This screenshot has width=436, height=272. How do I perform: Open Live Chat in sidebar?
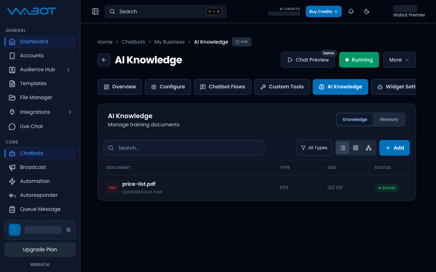(40, 126)
